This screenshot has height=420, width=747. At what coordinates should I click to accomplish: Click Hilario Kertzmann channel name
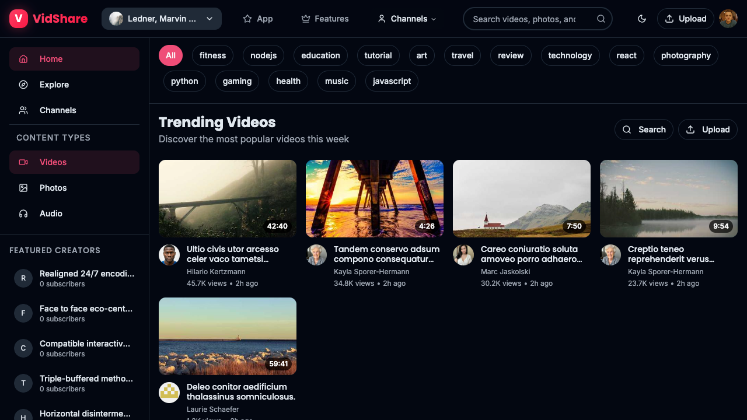[x=216, y=272]
